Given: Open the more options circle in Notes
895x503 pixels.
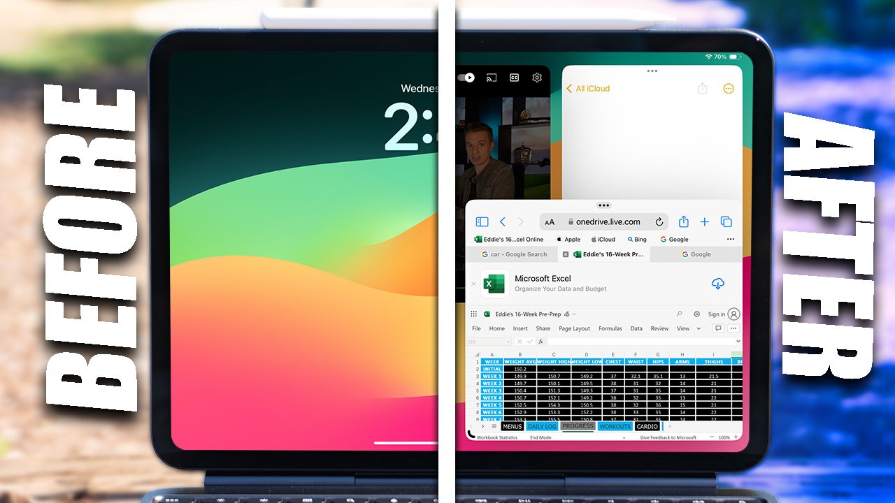Looking at the screenshot, I should (729, 89).
